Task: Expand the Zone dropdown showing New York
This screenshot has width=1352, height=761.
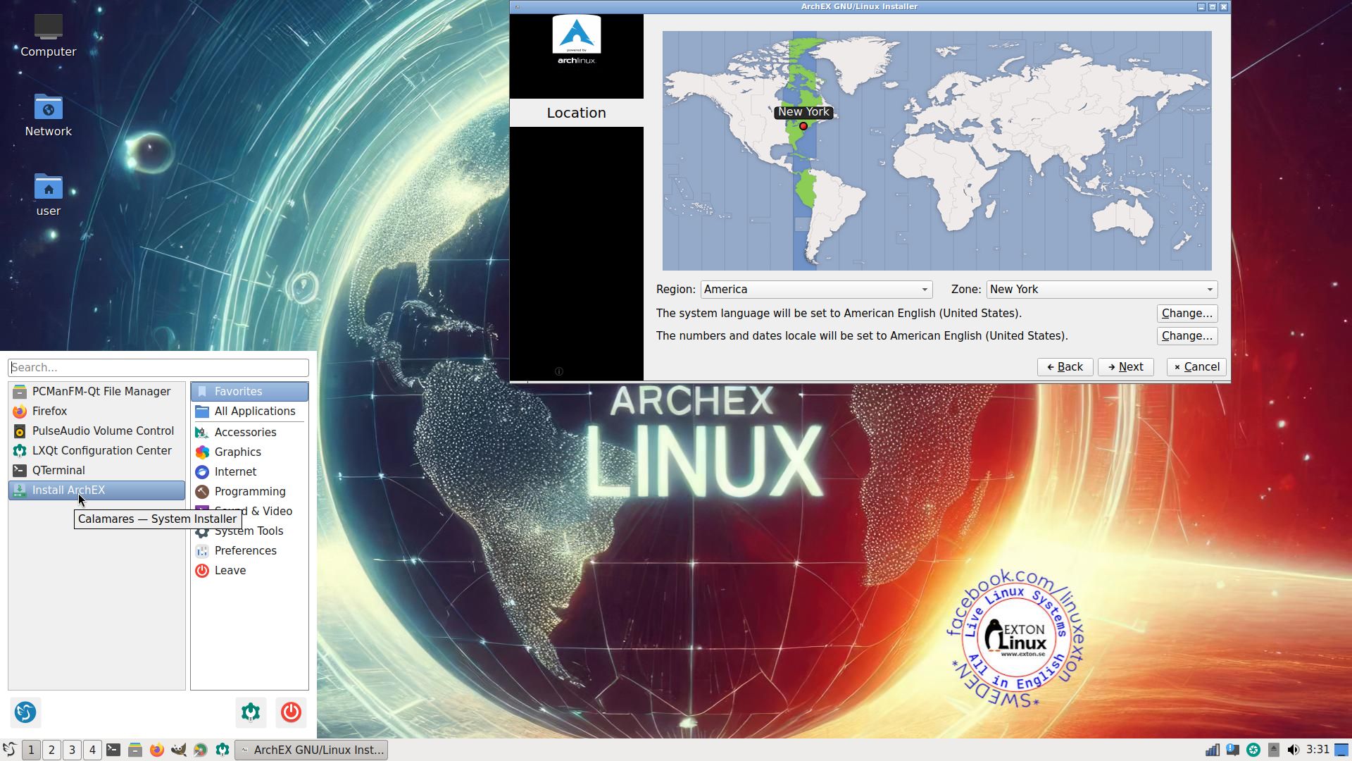Action: coord(1101,290)
